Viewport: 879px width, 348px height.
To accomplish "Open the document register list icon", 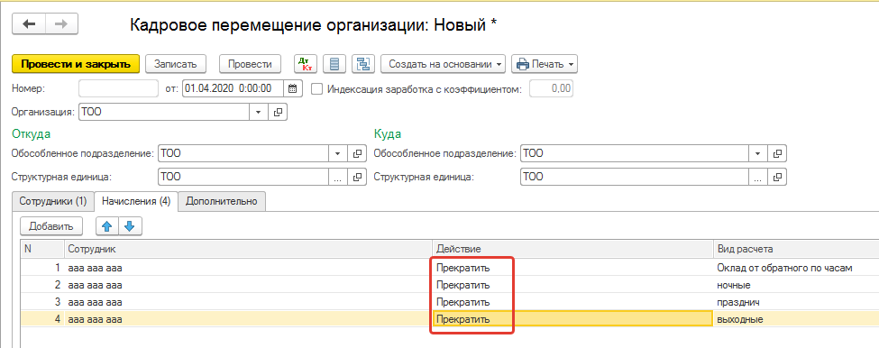I will [334, 64].
